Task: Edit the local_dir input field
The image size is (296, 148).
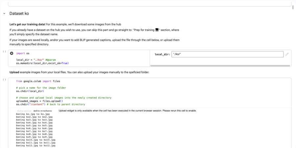Action: [x=228, y=54]
